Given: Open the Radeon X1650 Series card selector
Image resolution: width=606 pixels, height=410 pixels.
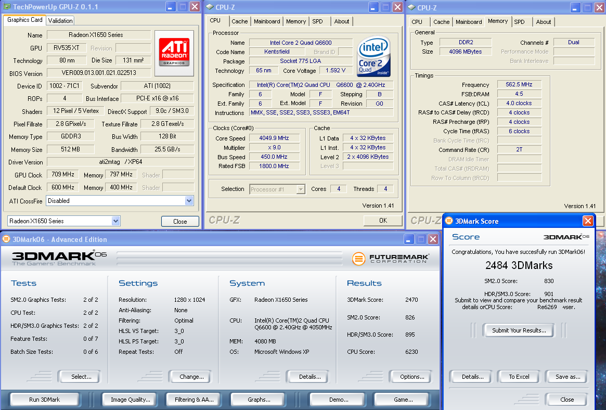Looking at the screenshot, I should click(x=115, y=221).
